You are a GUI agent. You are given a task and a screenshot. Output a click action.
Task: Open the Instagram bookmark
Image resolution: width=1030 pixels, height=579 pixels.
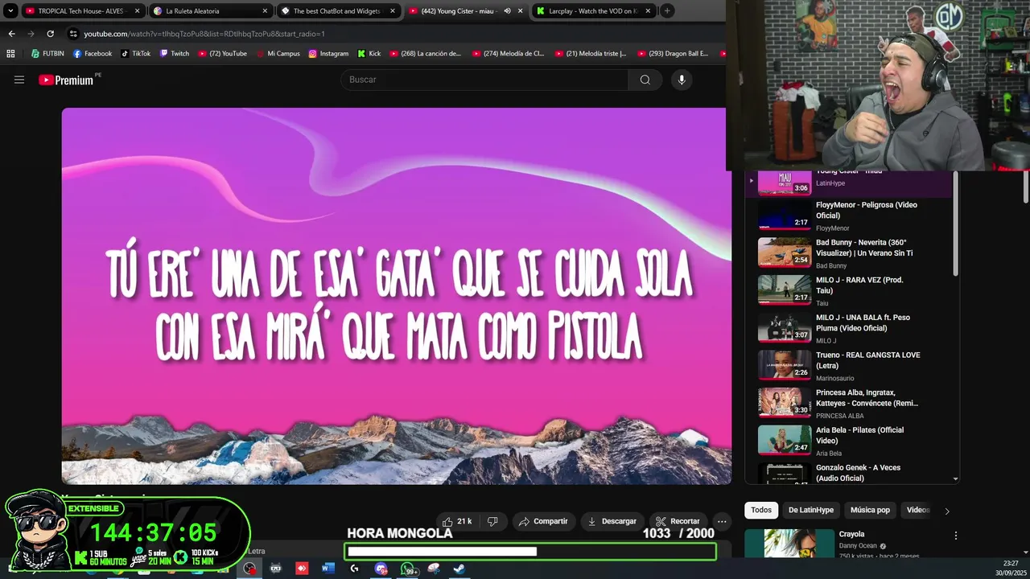click(x=328, y=54)
